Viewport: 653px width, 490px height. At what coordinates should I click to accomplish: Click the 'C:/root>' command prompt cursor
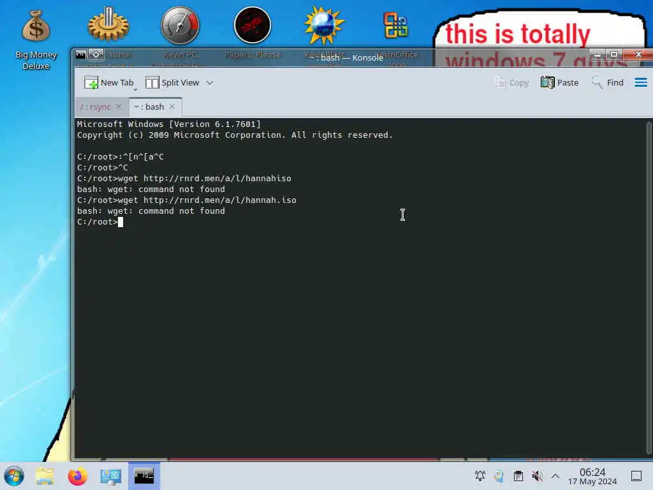point(121,221)
